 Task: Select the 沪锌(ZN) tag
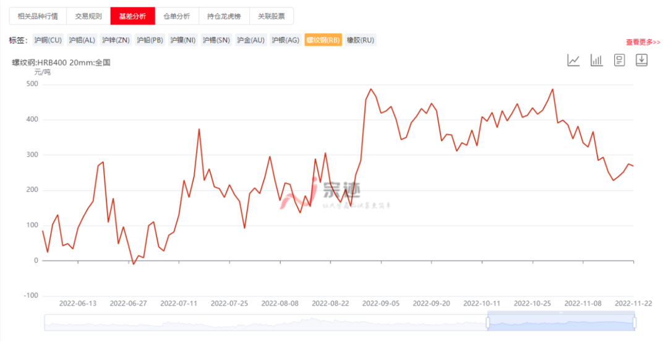click(x=116, y=40)
